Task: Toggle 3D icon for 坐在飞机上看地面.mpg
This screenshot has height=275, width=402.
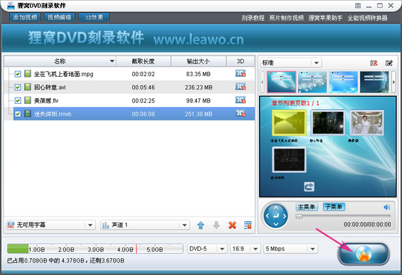Action: (x=241, y=74)
